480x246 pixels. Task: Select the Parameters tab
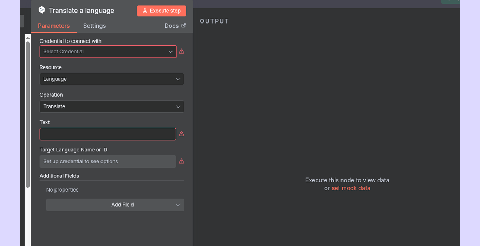pos(54,26)
